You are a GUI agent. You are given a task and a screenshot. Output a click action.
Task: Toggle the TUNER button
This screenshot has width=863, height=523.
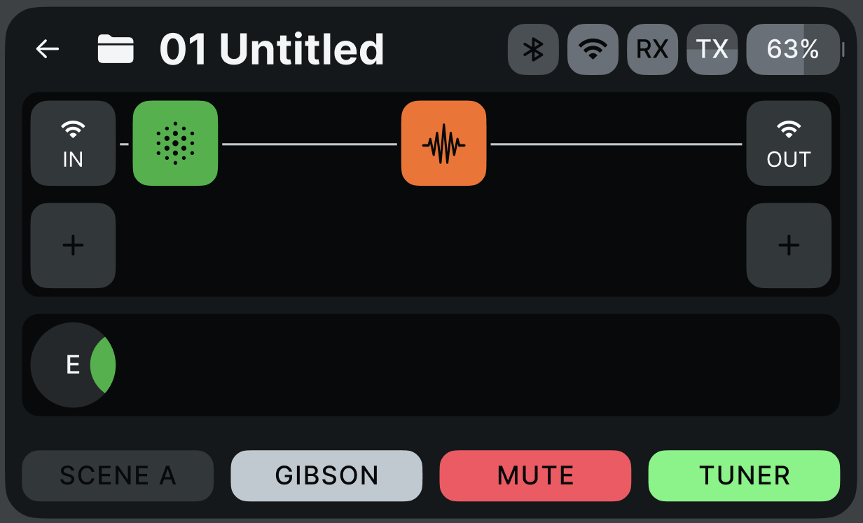(744, 475)
